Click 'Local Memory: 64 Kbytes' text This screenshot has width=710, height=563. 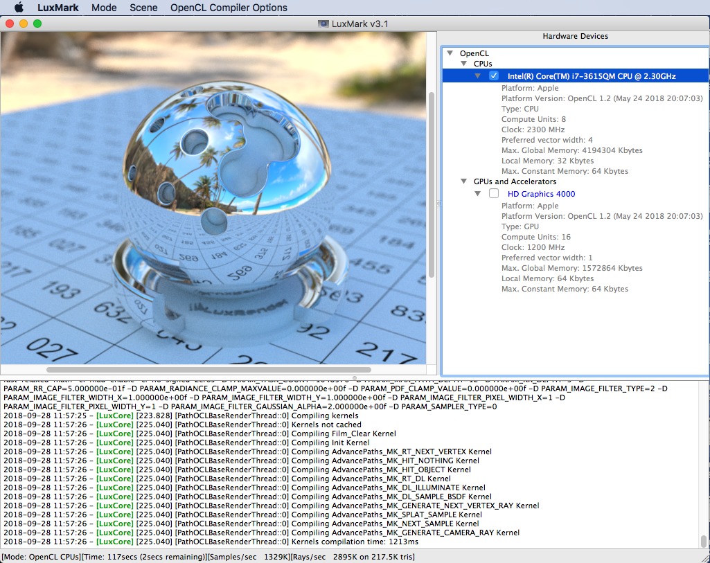[x=547, y=278]
